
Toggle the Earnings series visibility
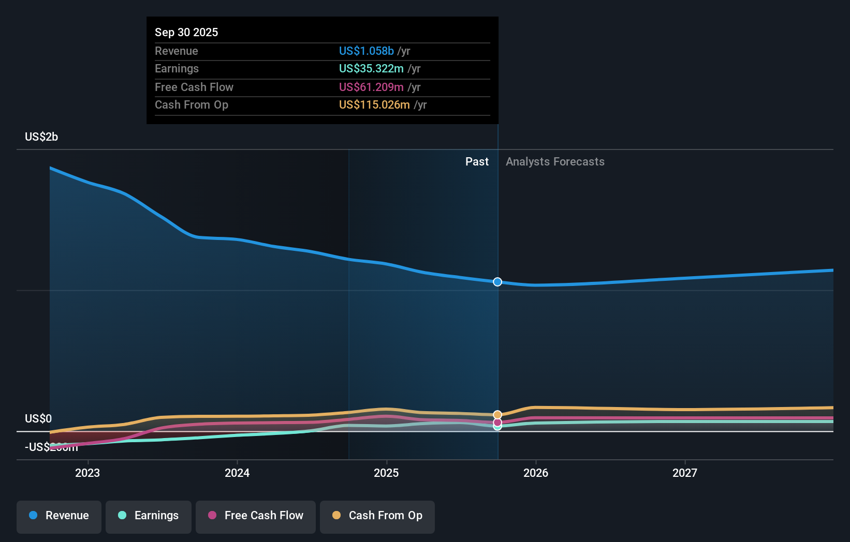[x=148, y=516]
